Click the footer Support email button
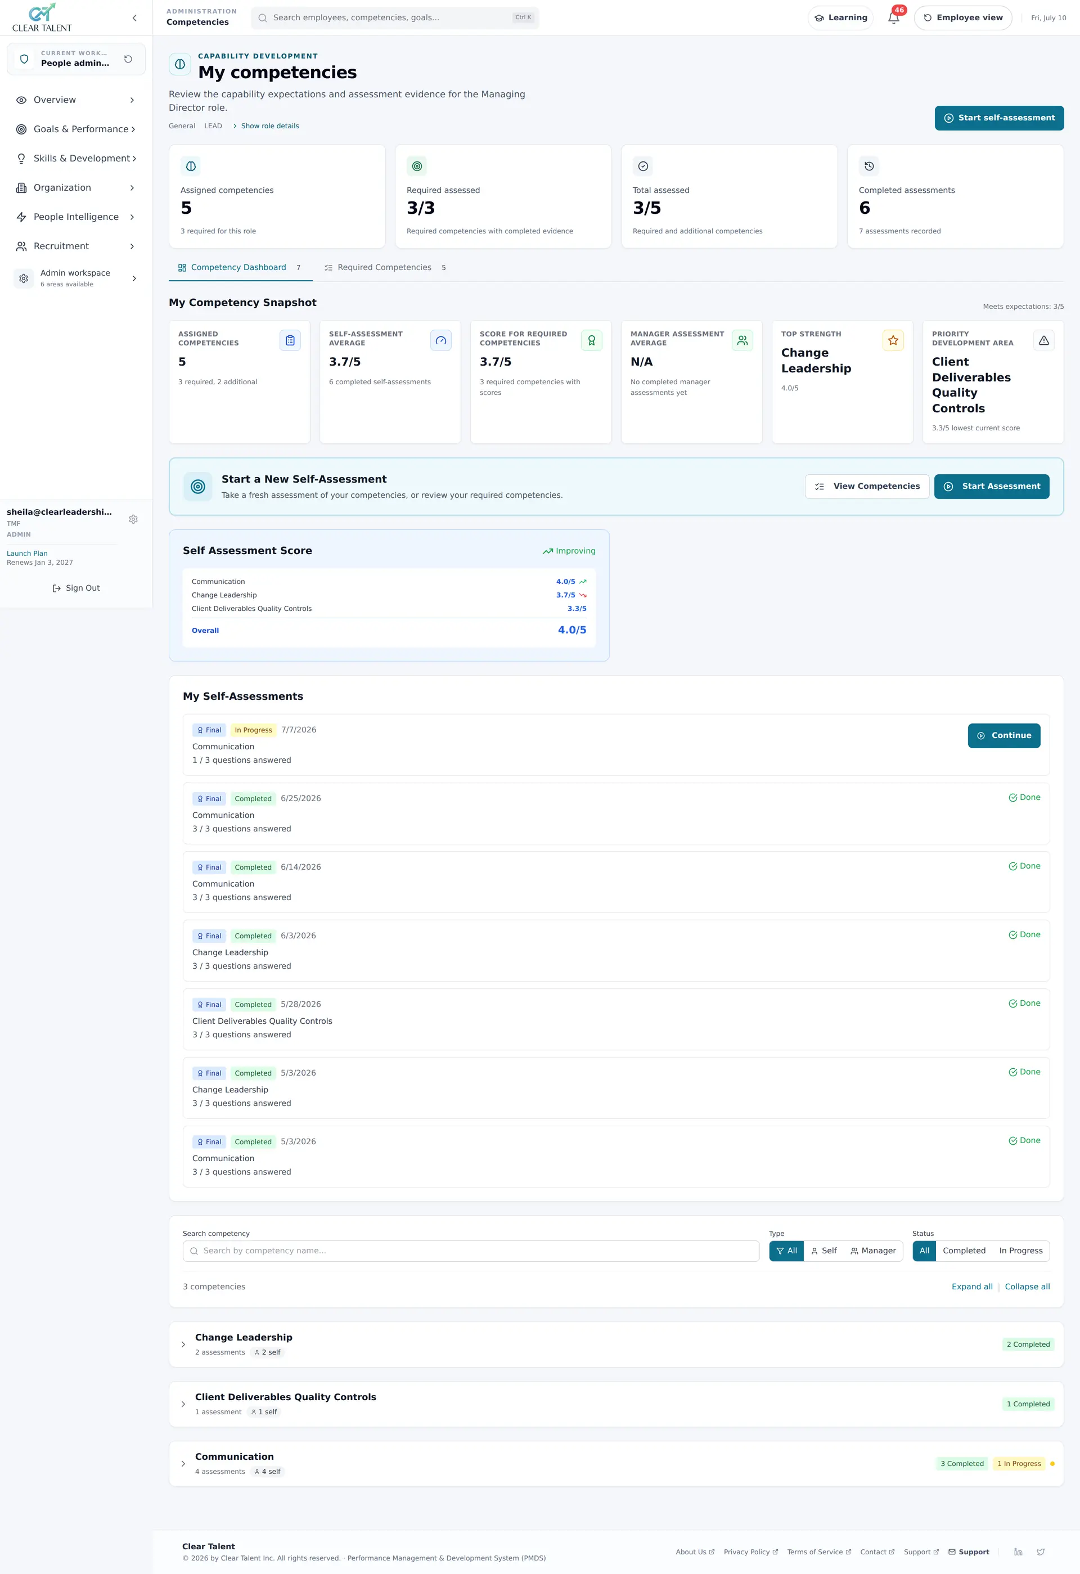Image resolution: width=1080 pixels, height=1574 pixels. [x=968, y=1551]
